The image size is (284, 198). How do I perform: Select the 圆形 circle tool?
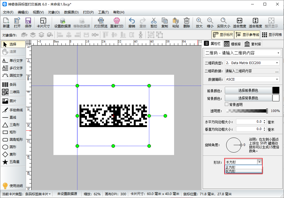pos(13,147)
